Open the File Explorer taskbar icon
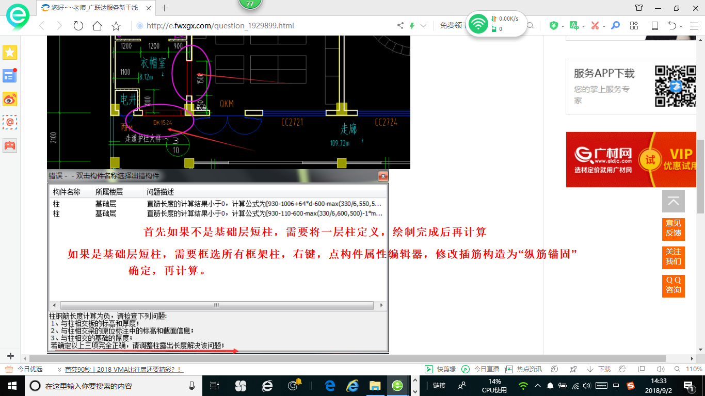 coord(375,386)
